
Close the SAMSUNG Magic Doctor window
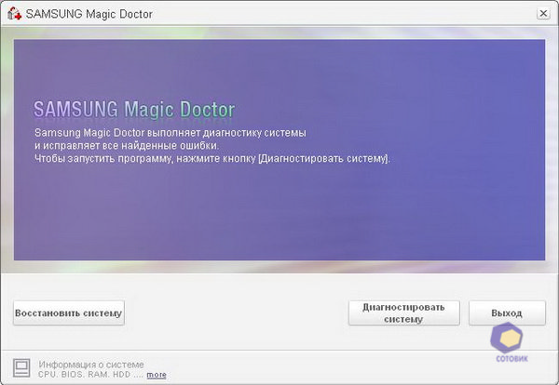[x=543, y=14]
